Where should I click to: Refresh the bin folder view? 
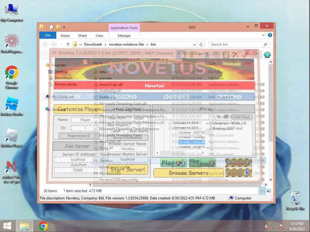click(201, 44)
